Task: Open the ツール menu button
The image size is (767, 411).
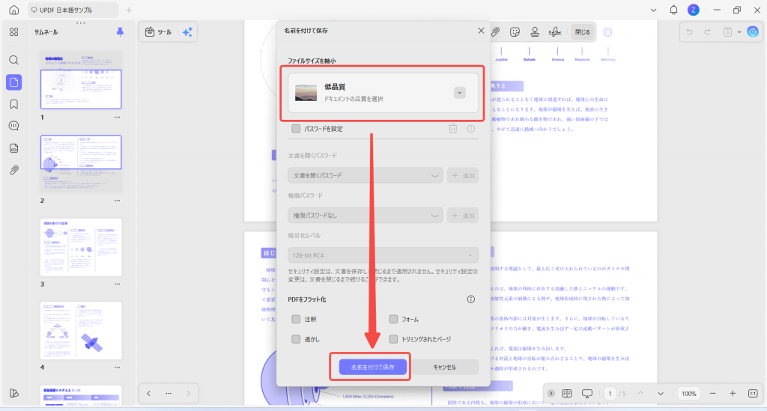Action: point(159,32)
